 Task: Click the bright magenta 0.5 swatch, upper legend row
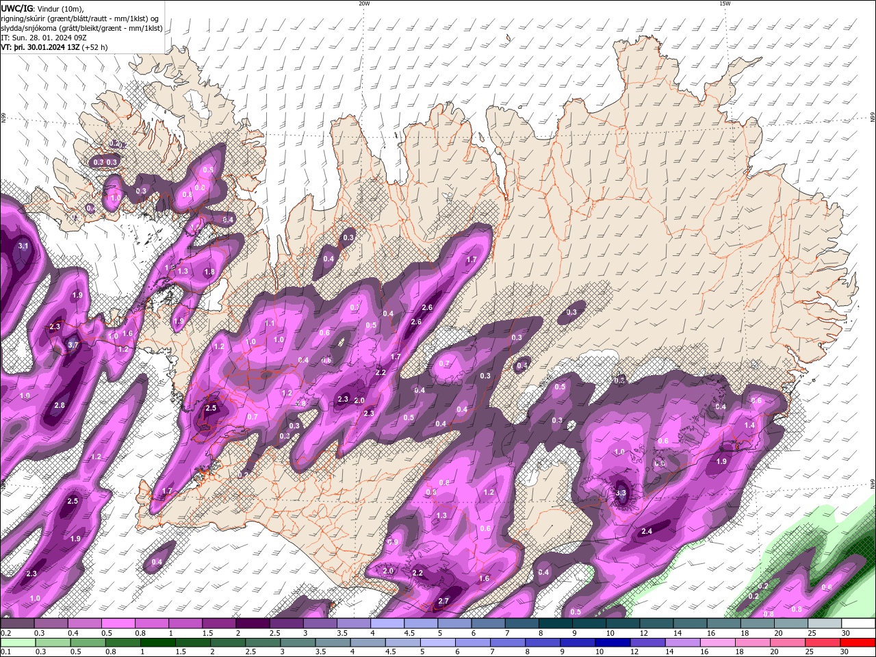pyautogui.click(x=118, y=623)
